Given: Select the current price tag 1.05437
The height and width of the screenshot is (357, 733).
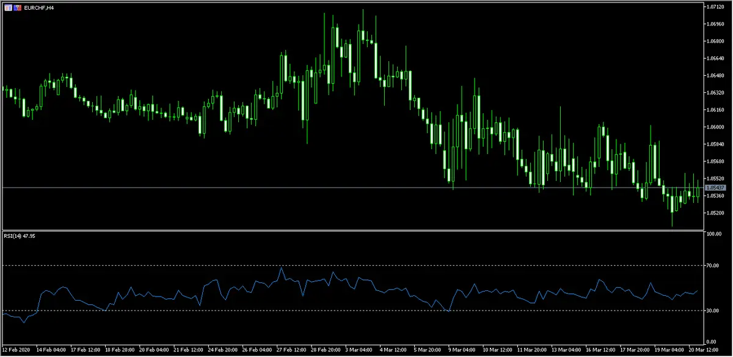Looking at the screenshot, I should click(715, 187).
